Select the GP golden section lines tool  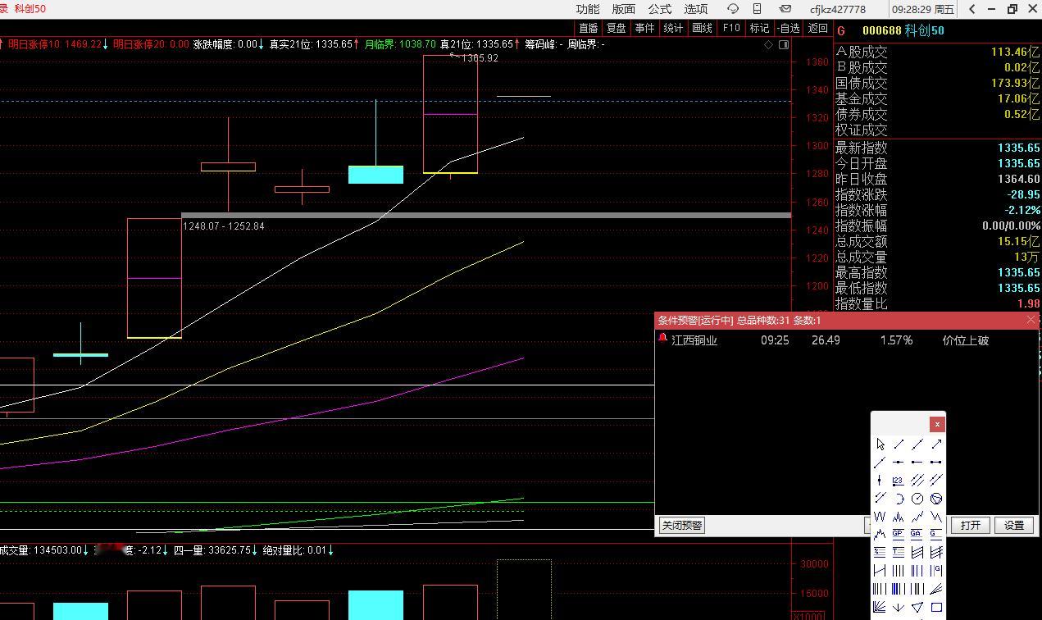point(899,534)
